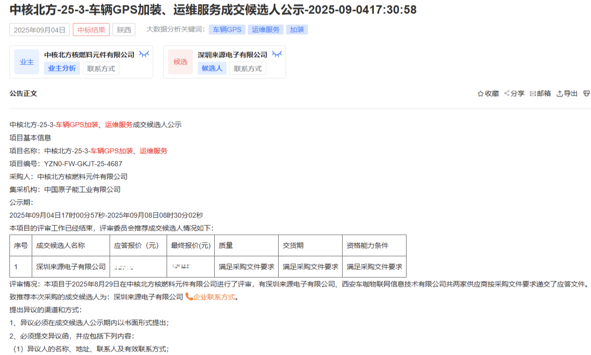Click the 业主 blue badge icon

[x=27, y=62]
